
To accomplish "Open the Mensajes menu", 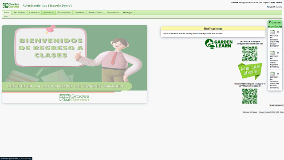I will click(127, 12).
